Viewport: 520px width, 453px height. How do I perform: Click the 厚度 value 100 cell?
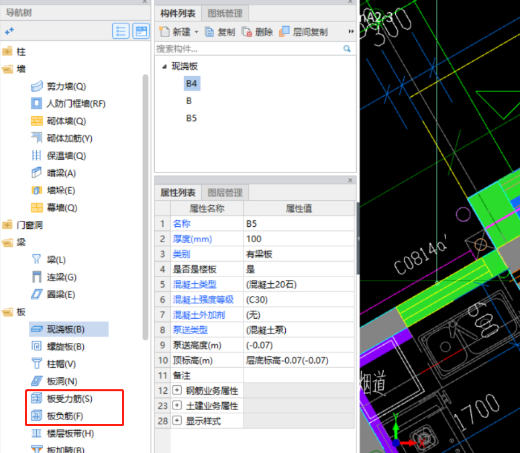pyautogui.click(x=299, y=239)
